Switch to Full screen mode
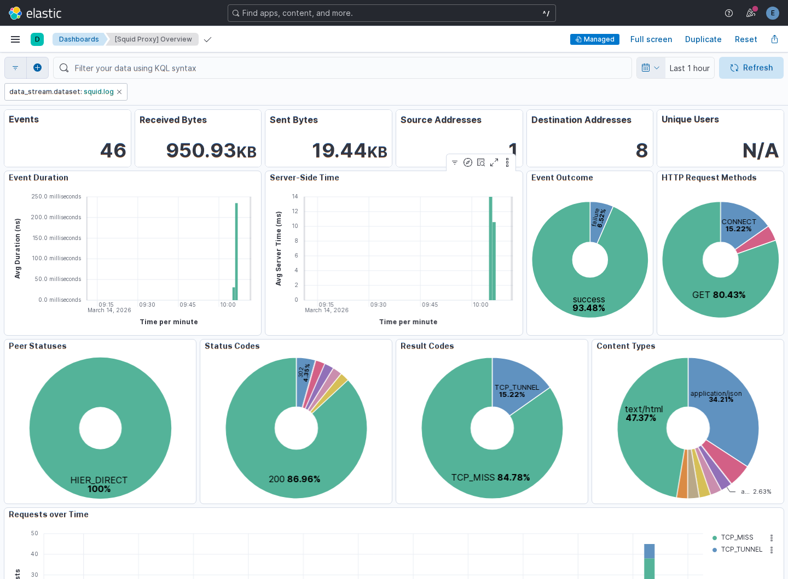The width and height of the screenshot is (788, 579). coord(651,39)
